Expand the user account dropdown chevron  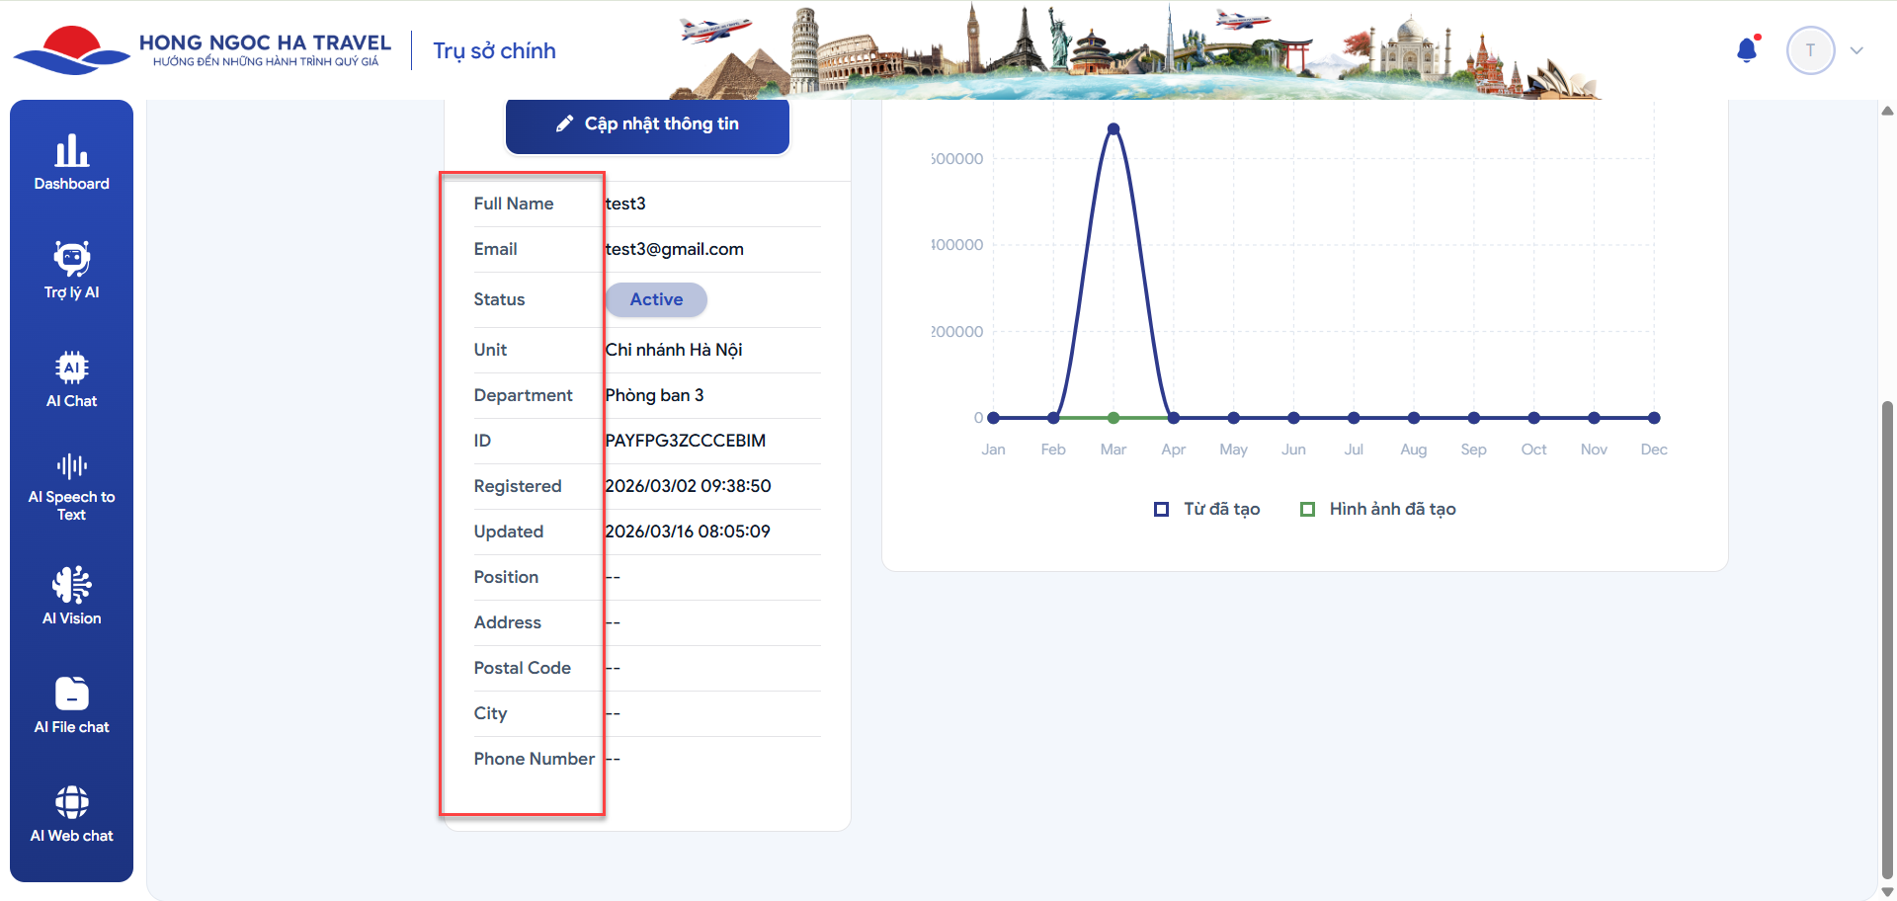[1856, 50]
